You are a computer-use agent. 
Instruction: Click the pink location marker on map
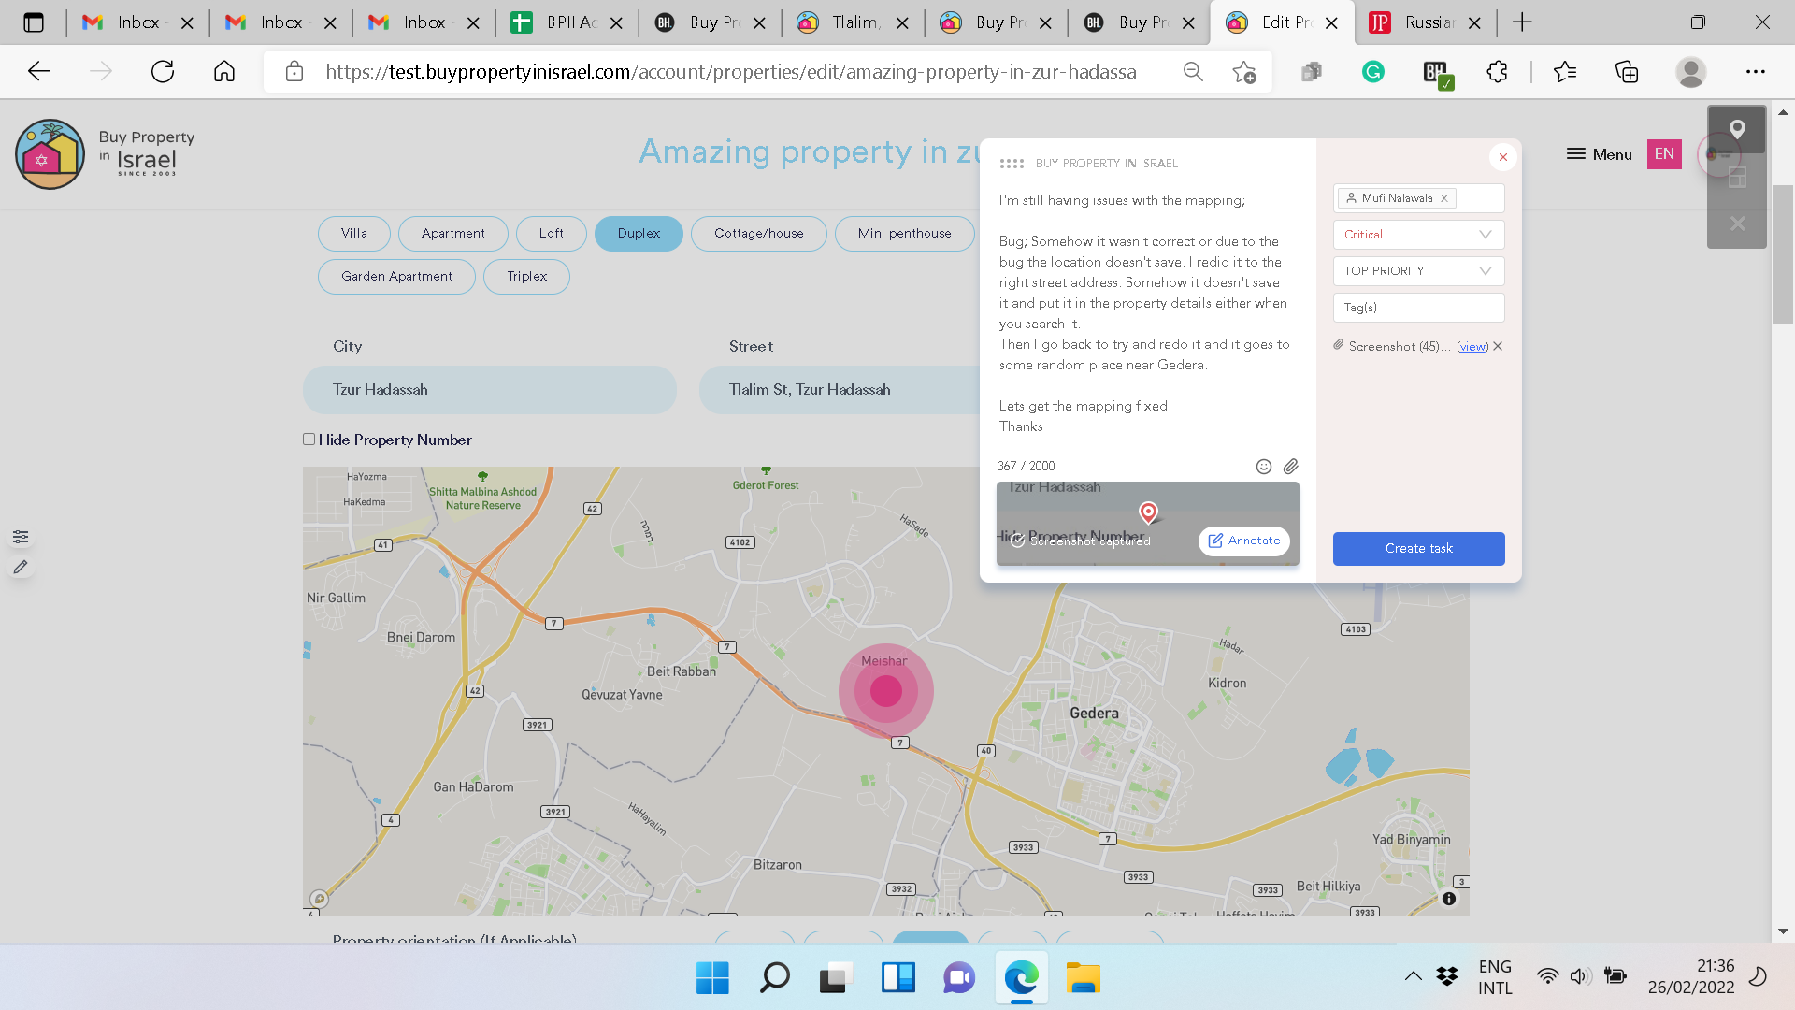885,692
